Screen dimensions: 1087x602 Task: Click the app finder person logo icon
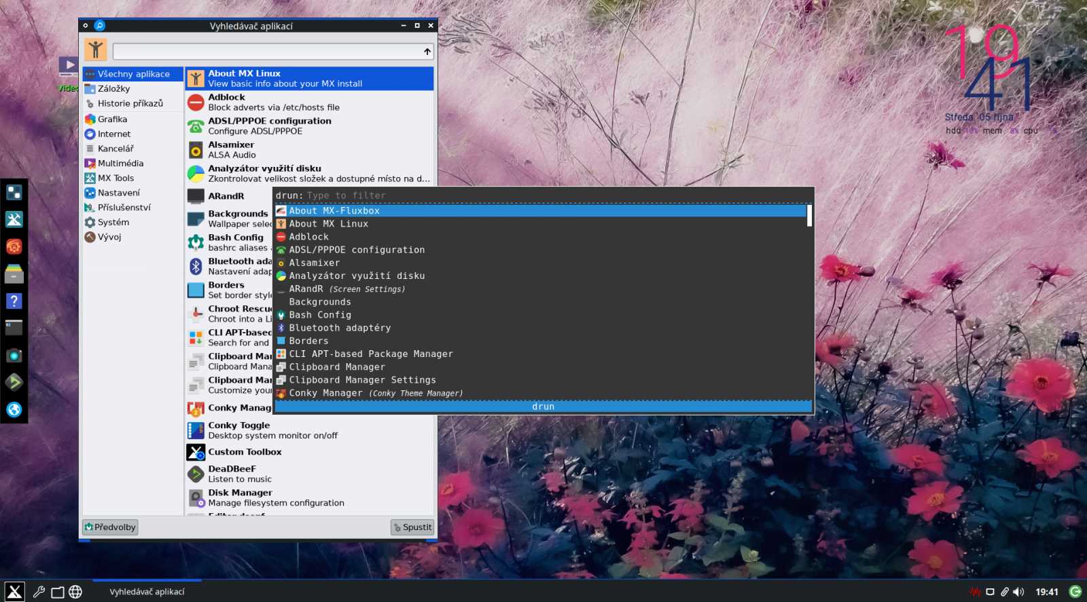[96, 50]
